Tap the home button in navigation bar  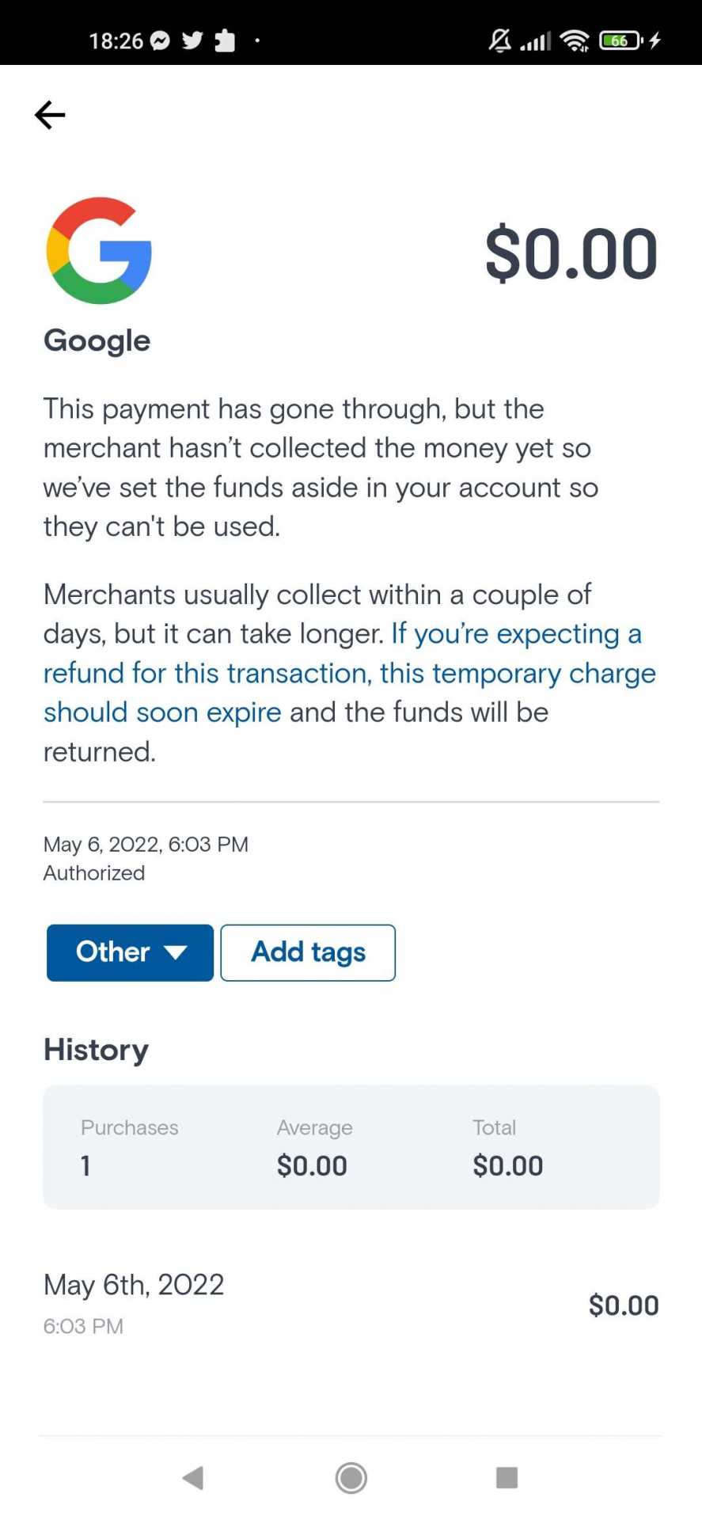tap(351, 1477)
